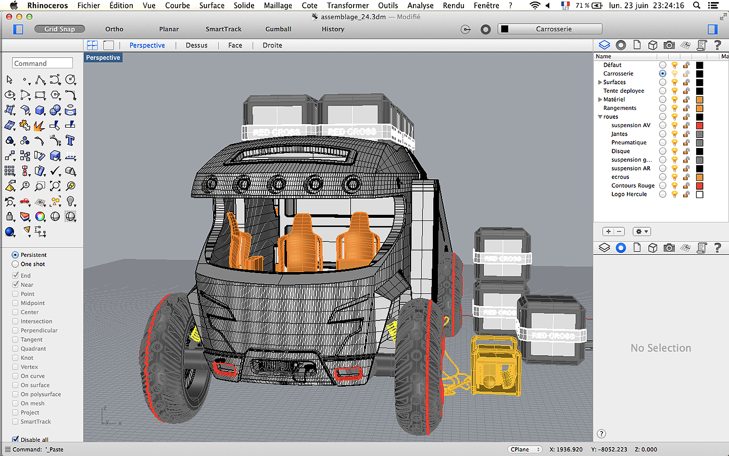Open the Layers panel icon
729x456 pixels.
(604, 45)
